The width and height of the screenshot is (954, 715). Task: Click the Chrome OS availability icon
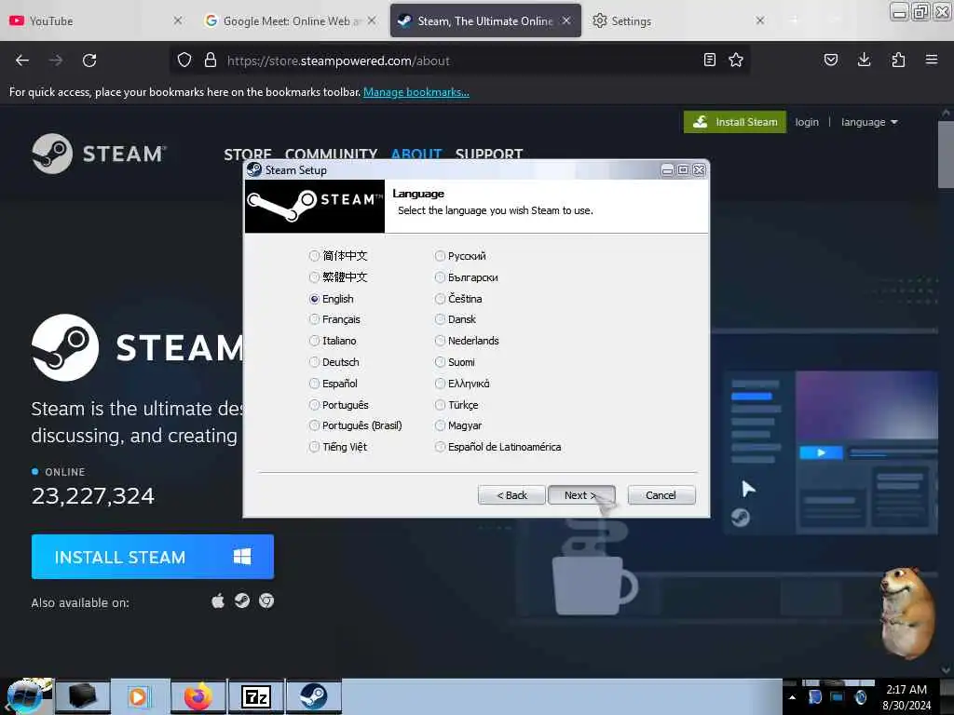coord(266,601)
